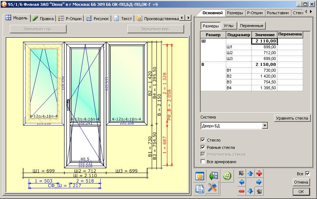This screenshot has height=199, width=317.
Task: Click the В1 value 730,00
Action: [264, 70]
